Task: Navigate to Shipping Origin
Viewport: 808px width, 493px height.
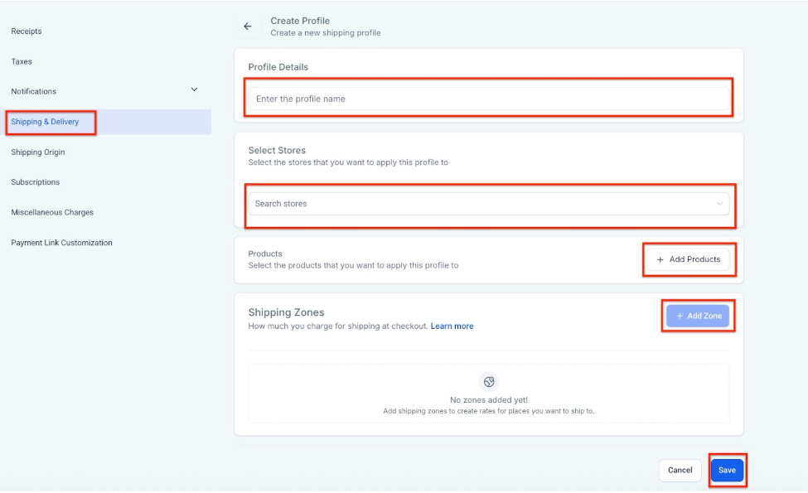Action: [38, 152]
